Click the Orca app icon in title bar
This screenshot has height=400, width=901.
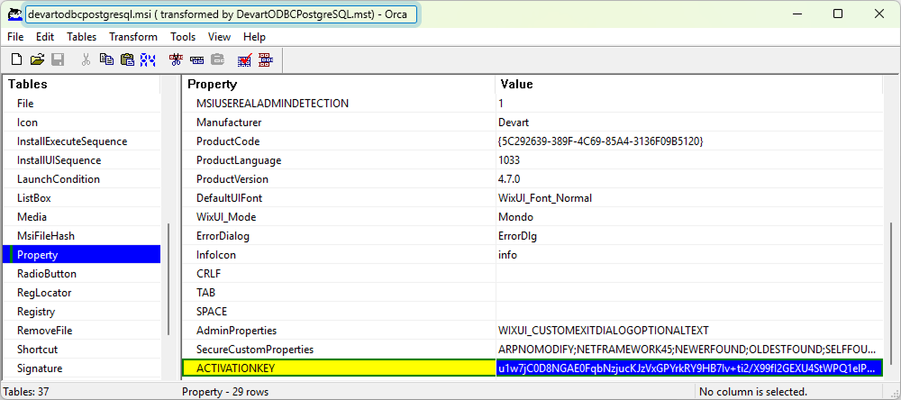click(x=14, y=14)
